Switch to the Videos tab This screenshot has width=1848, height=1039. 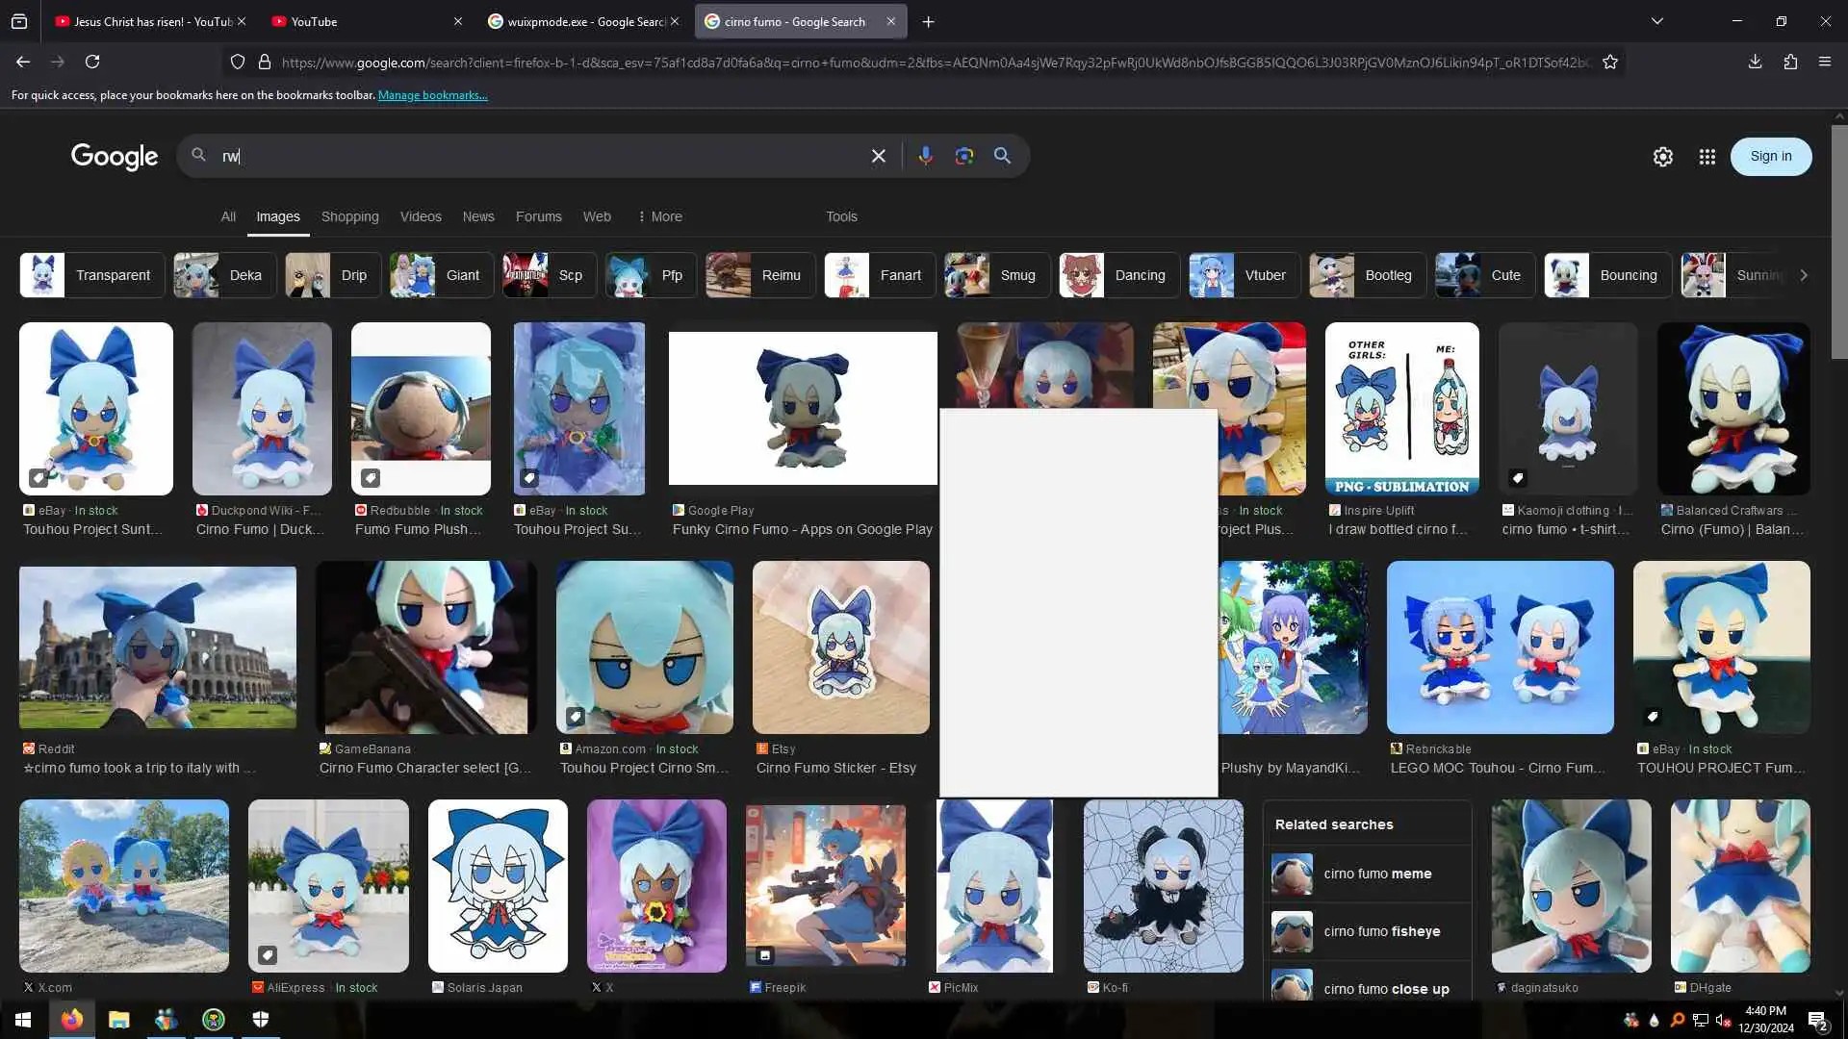click(421, 216)
